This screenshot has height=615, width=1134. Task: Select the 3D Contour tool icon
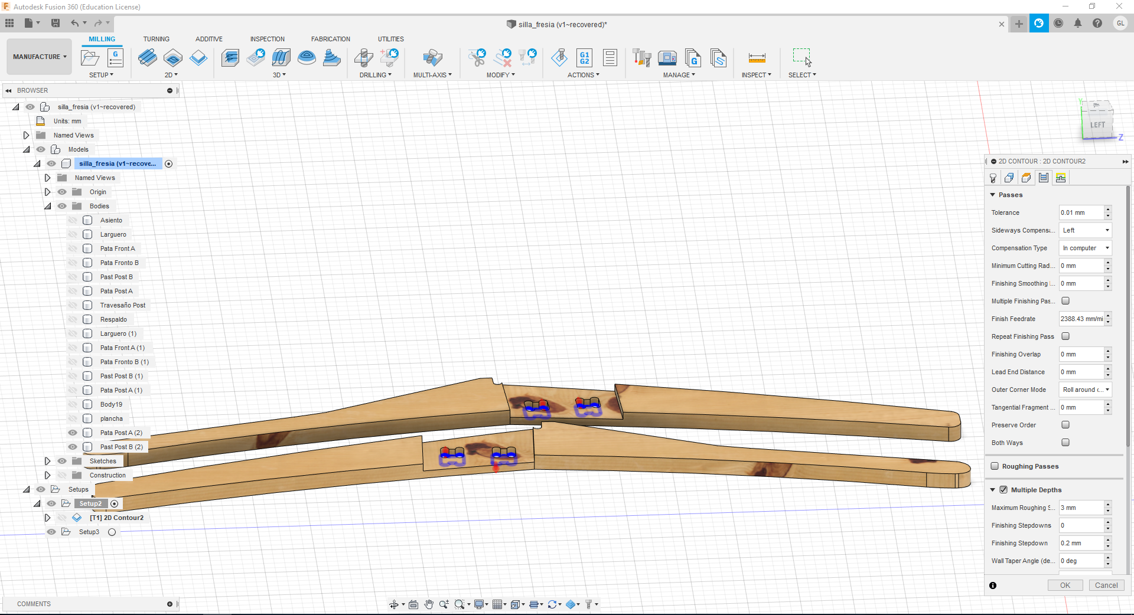pos(307,58)
